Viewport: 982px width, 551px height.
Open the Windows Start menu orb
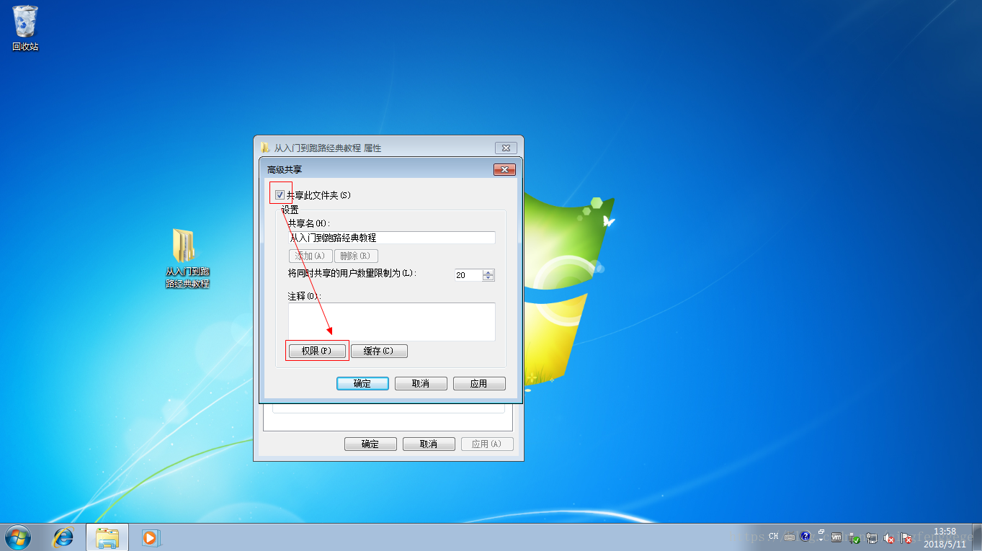(x=18, y=537)
